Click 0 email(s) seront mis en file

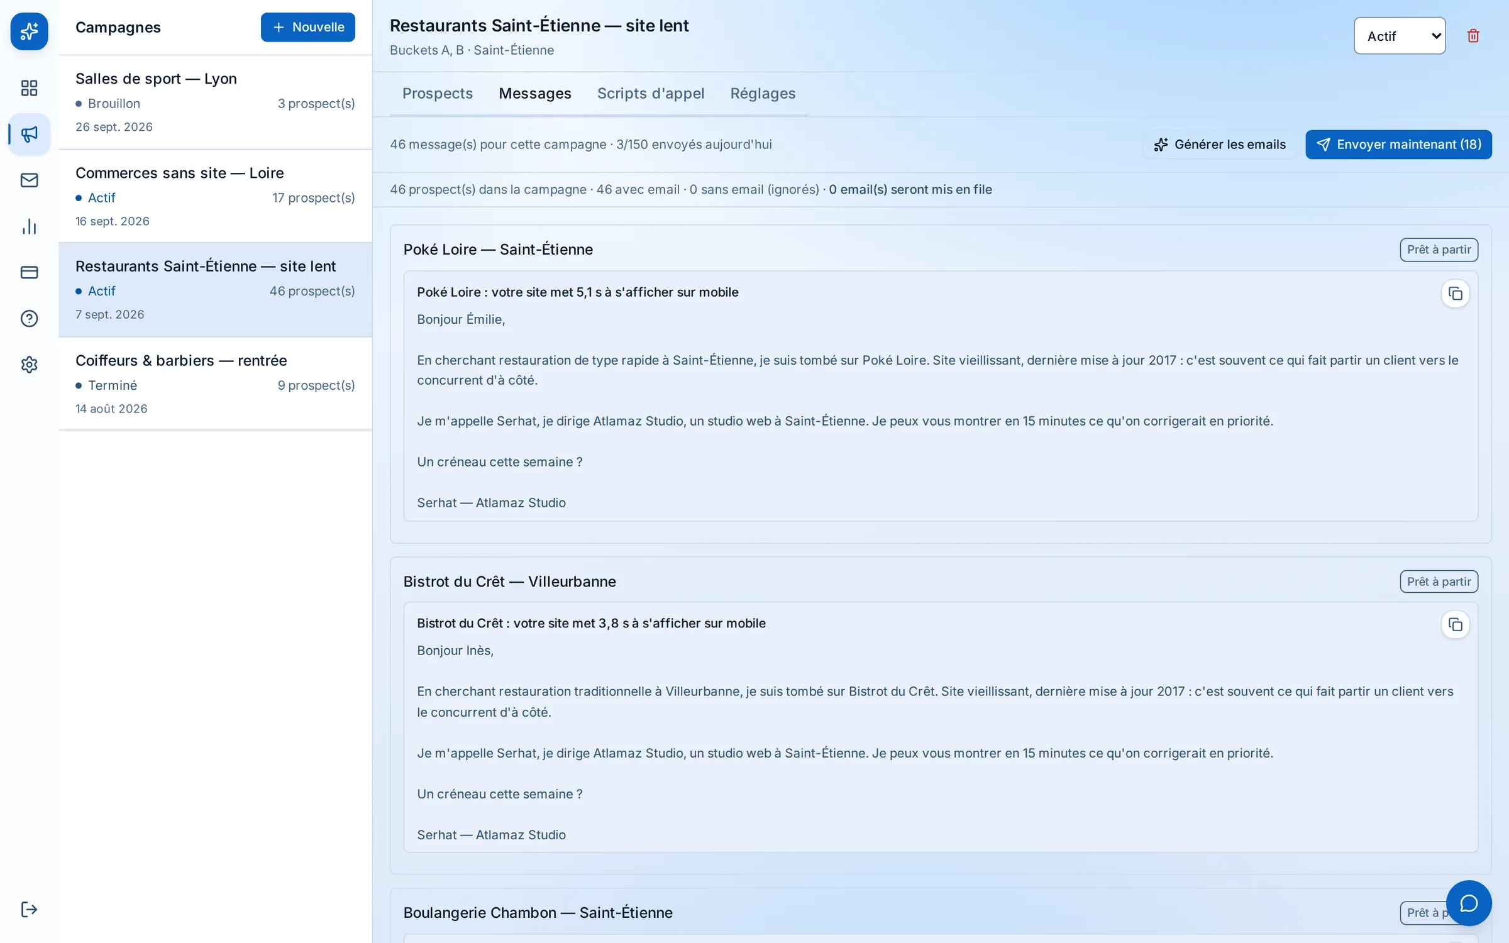[x=910, y=190]
